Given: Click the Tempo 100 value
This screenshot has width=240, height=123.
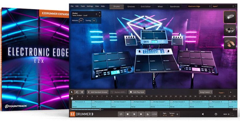Looking at the screenshot, I should click(x=172, y=115).
